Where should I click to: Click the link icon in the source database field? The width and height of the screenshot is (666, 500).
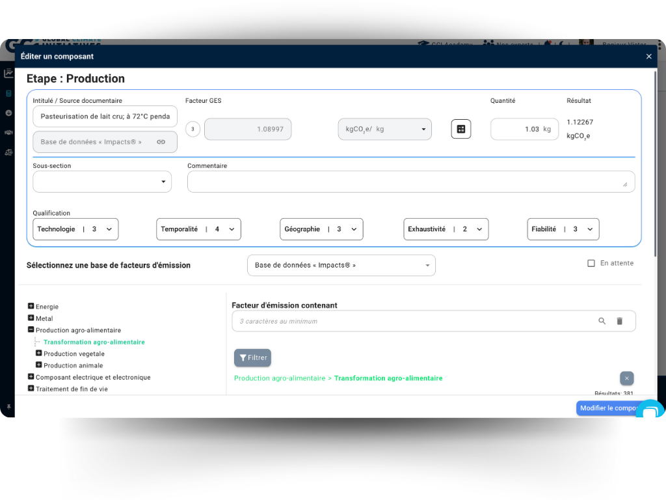point(161,142)
